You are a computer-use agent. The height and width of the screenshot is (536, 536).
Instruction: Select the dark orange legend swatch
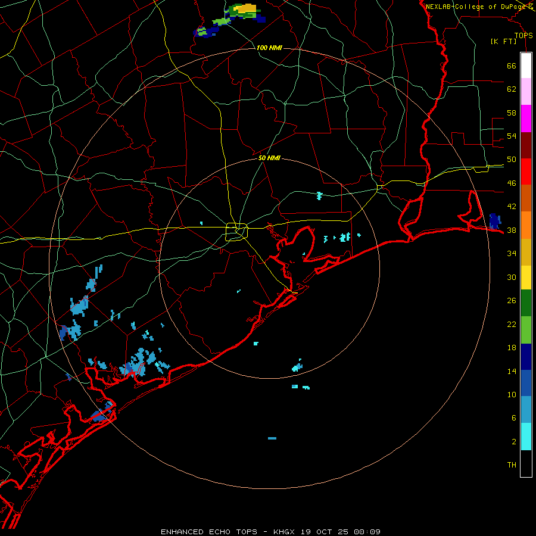click(x=526, y=198)
